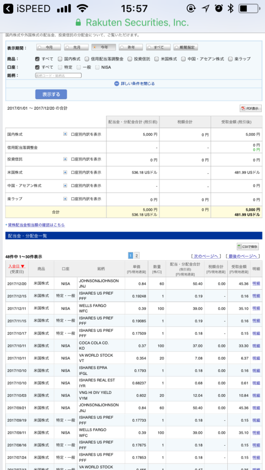The image size is (265, 470).
Task: Open 明細 for COCA COLA KO row
Action: coord(256,346)
